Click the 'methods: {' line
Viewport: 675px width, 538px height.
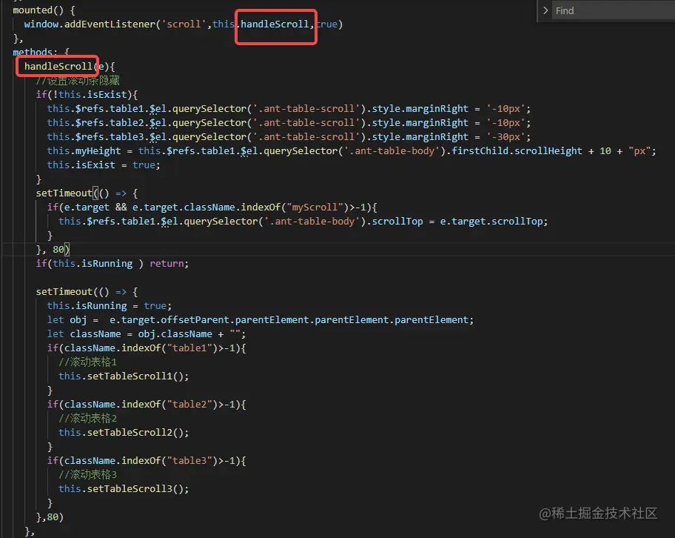[41, 52]
